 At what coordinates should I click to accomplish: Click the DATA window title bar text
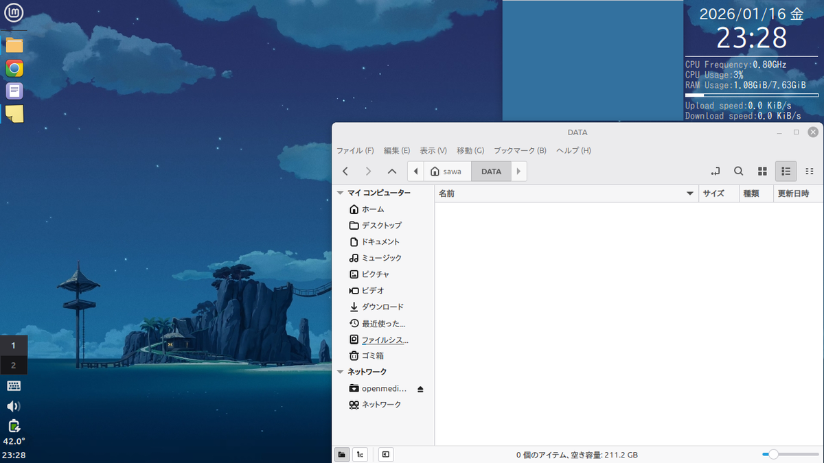[577, 132]
